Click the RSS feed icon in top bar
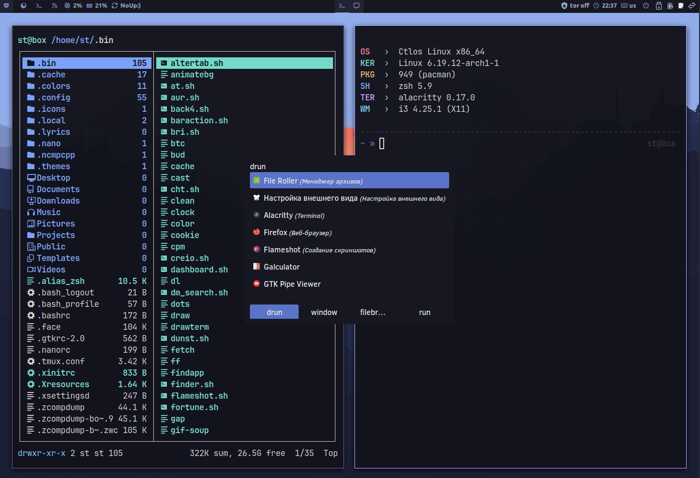Image resolution: width=700 pixels, height=478 pixels. click(54, 6)
